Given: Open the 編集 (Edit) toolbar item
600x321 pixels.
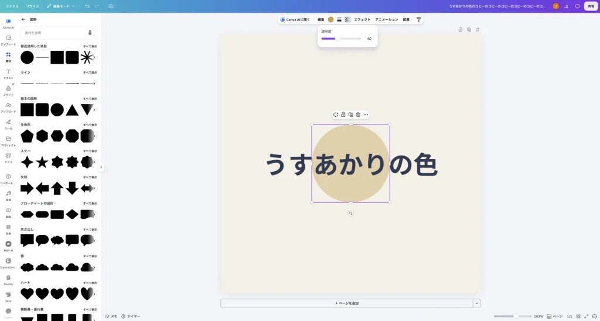Looking at the screenshot, I should 321,19.
